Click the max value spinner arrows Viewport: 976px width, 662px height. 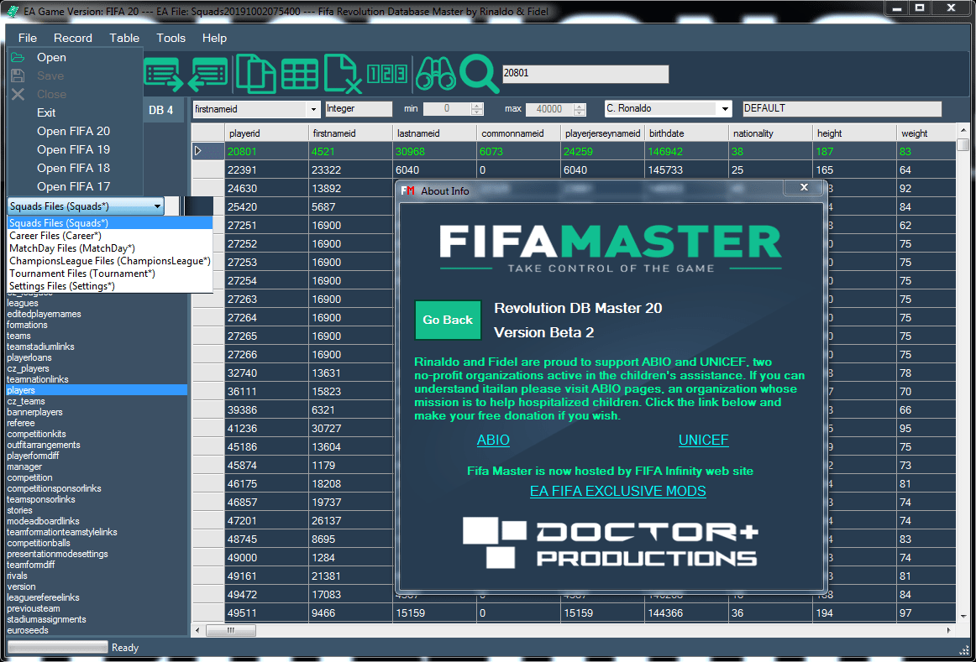[x=580, y=109]
